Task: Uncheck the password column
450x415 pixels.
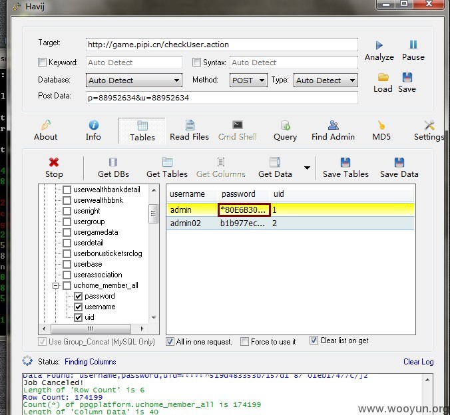Action: pos(78,296)
